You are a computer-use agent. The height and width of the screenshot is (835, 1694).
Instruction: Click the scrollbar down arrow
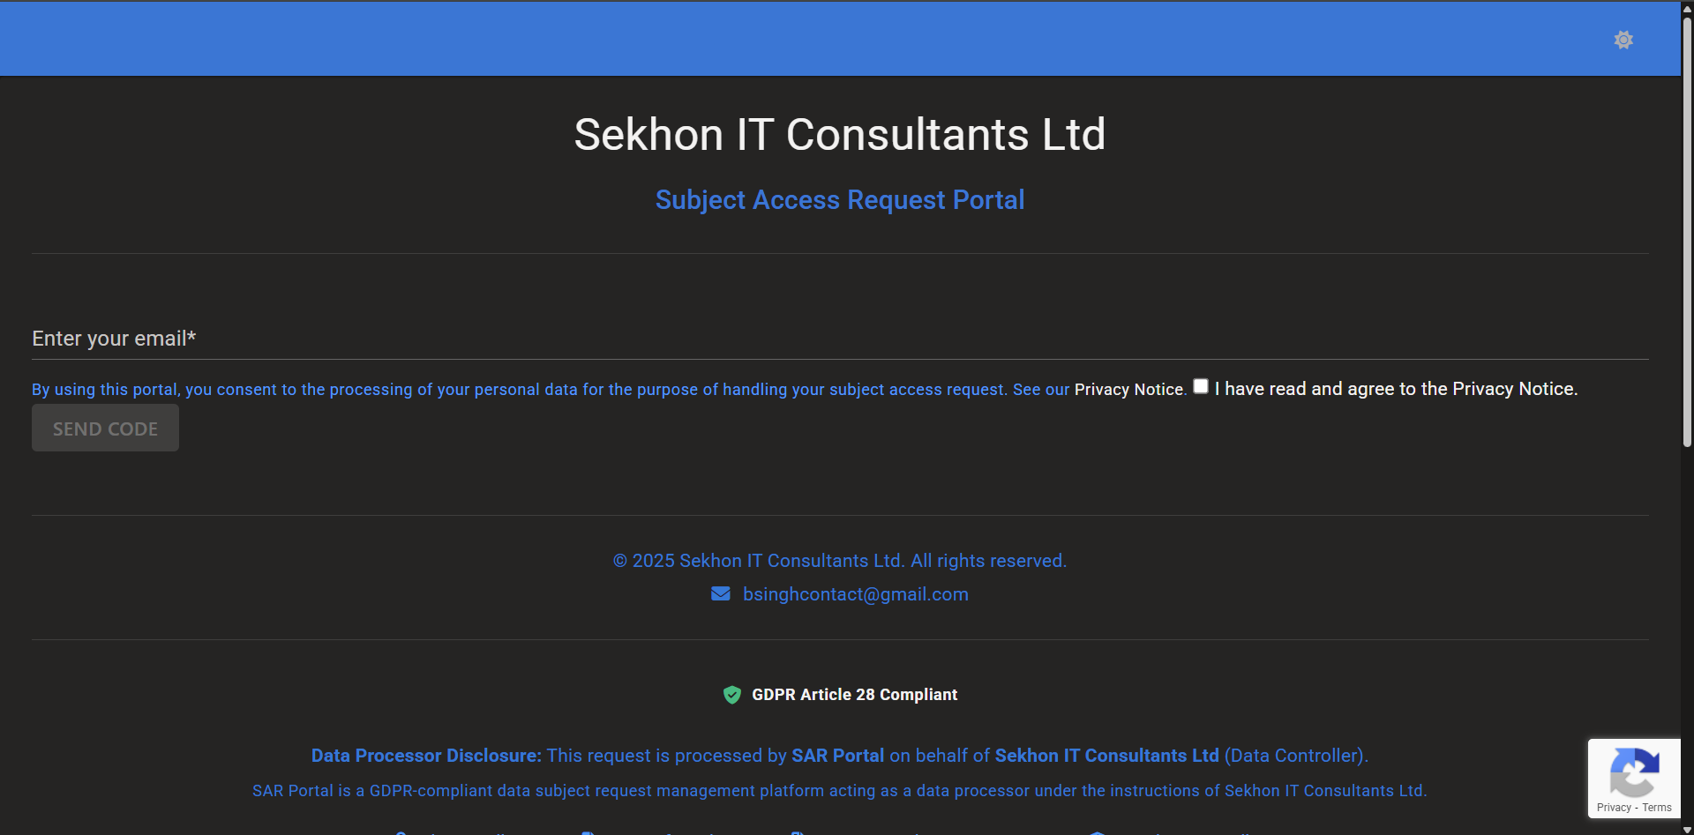tap(1687, 829)
